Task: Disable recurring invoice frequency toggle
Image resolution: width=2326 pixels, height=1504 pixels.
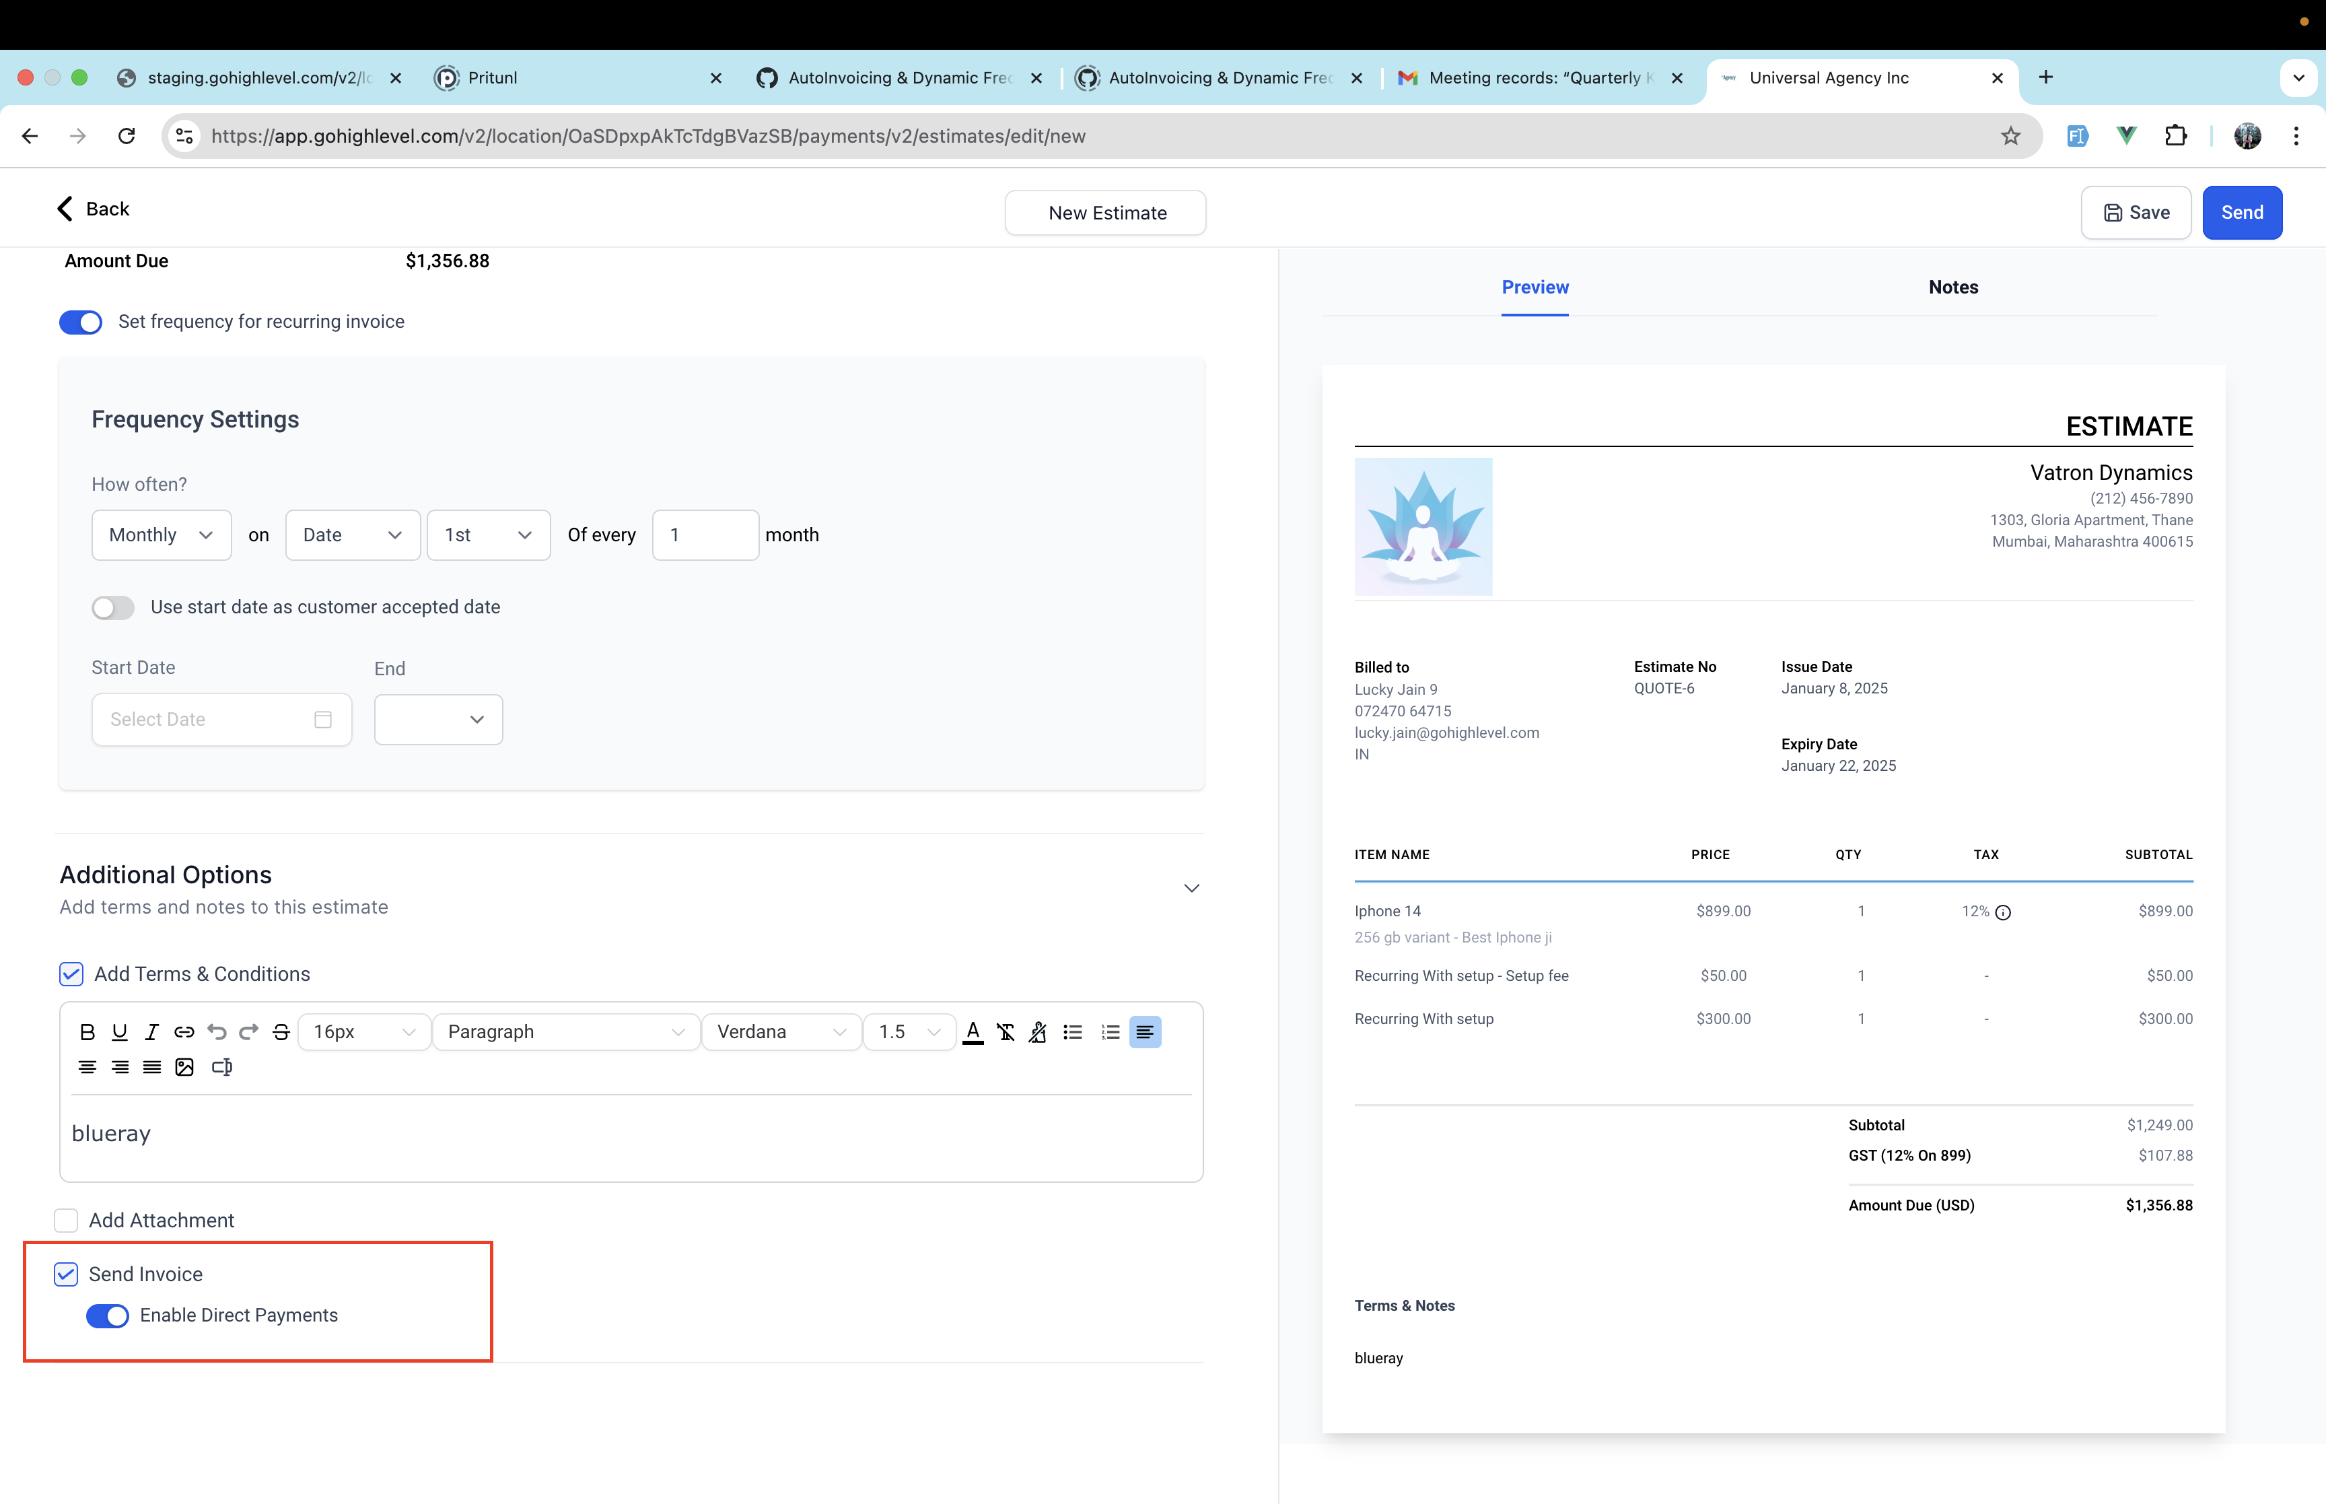Action: tap(81, 322)
